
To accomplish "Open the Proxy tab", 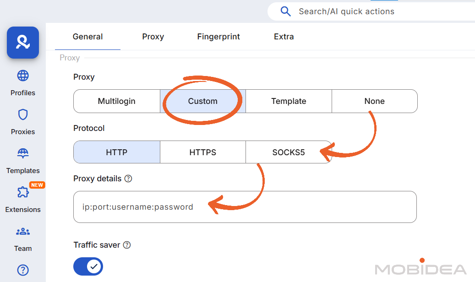I will (x=153, y=37).
